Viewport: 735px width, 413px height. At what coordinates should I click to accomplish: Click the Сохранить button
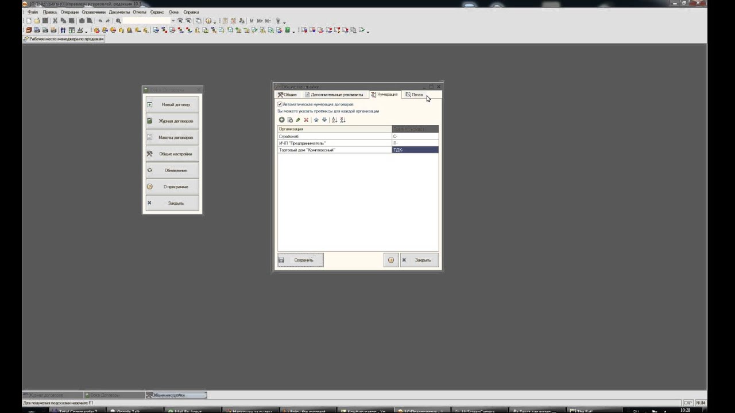[300, 260]
